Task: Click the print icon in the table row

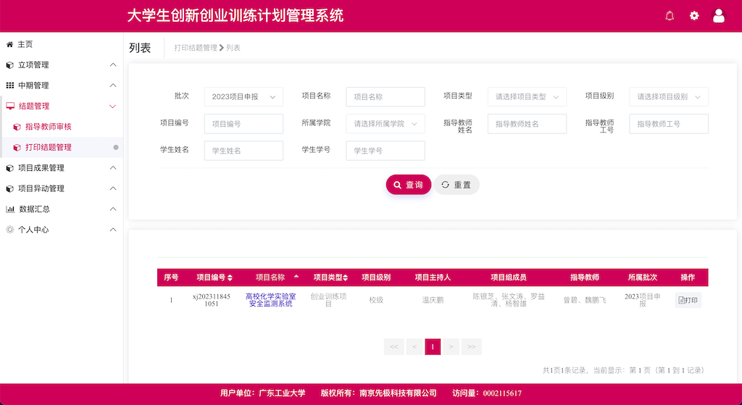Action: pyautogui.click(x=688, y=300)
